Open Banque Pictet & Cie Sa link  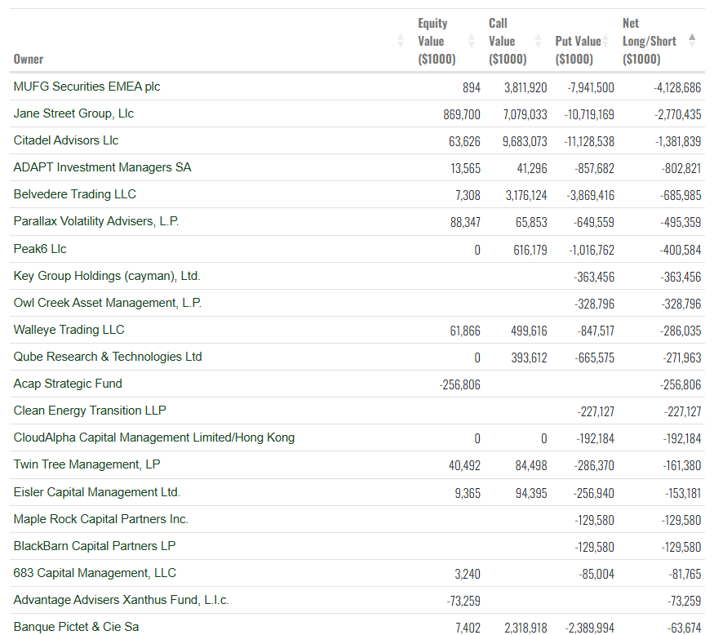(x=76, y=626)
